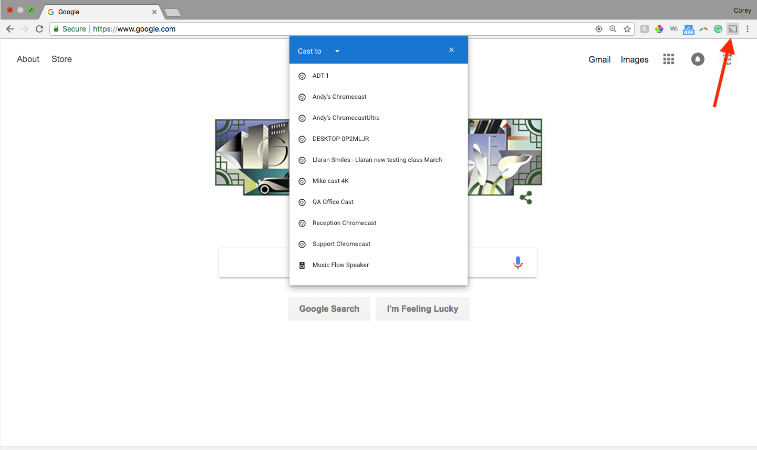The width and height of the screenshot is (757, 450).
Task: Open the Boomerang extension icon
Action: (x=703, y=29)
